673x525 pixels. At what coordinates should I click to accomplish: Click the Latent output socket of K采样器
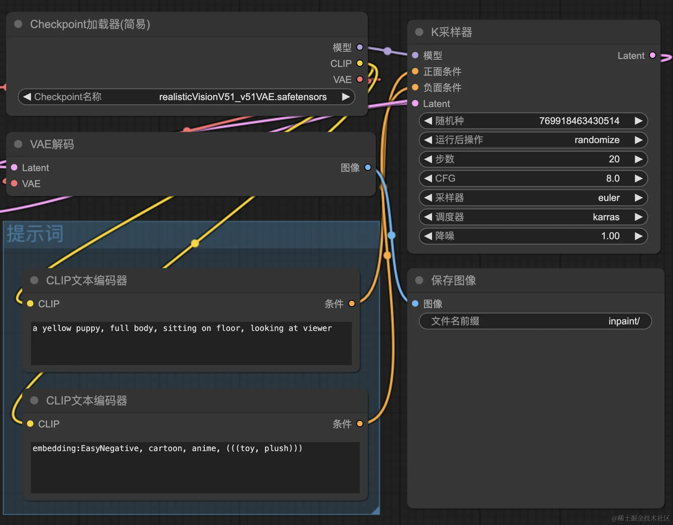pyautogui.click(x=653, y=55)
